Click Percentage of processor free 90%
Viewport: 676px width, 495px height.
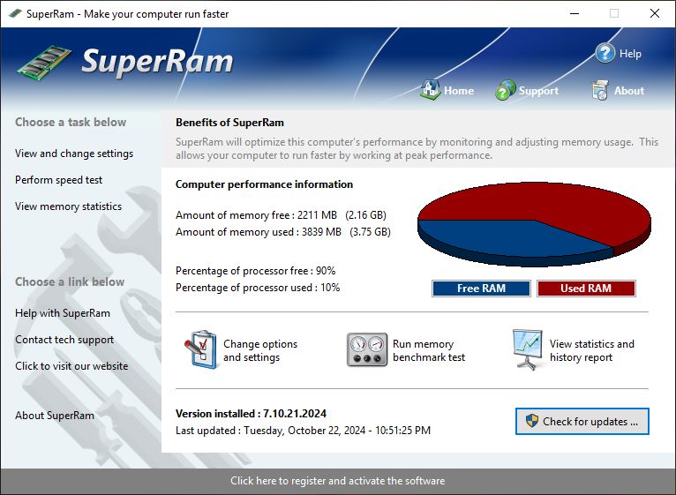point(256,271)
